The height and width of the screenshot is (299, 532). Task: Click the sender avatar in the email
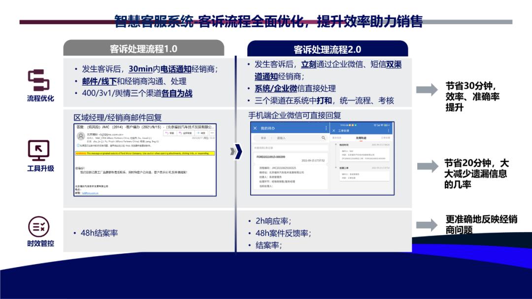(x=80, y=135)
